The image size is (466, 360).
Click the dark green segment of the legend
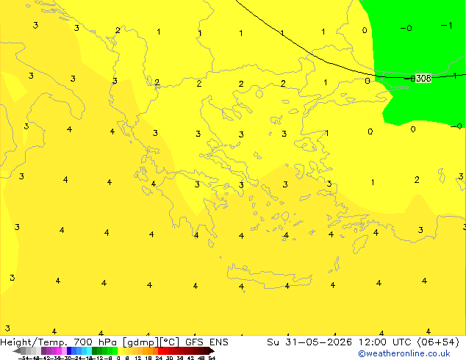(95, 350)
